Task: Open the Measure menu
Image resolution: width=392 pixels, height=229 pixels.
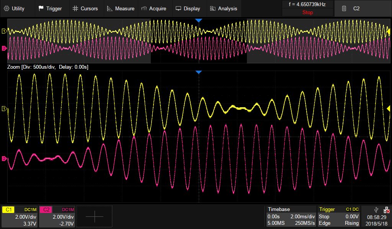Action: pyautogui.click(x=120, y=8)
